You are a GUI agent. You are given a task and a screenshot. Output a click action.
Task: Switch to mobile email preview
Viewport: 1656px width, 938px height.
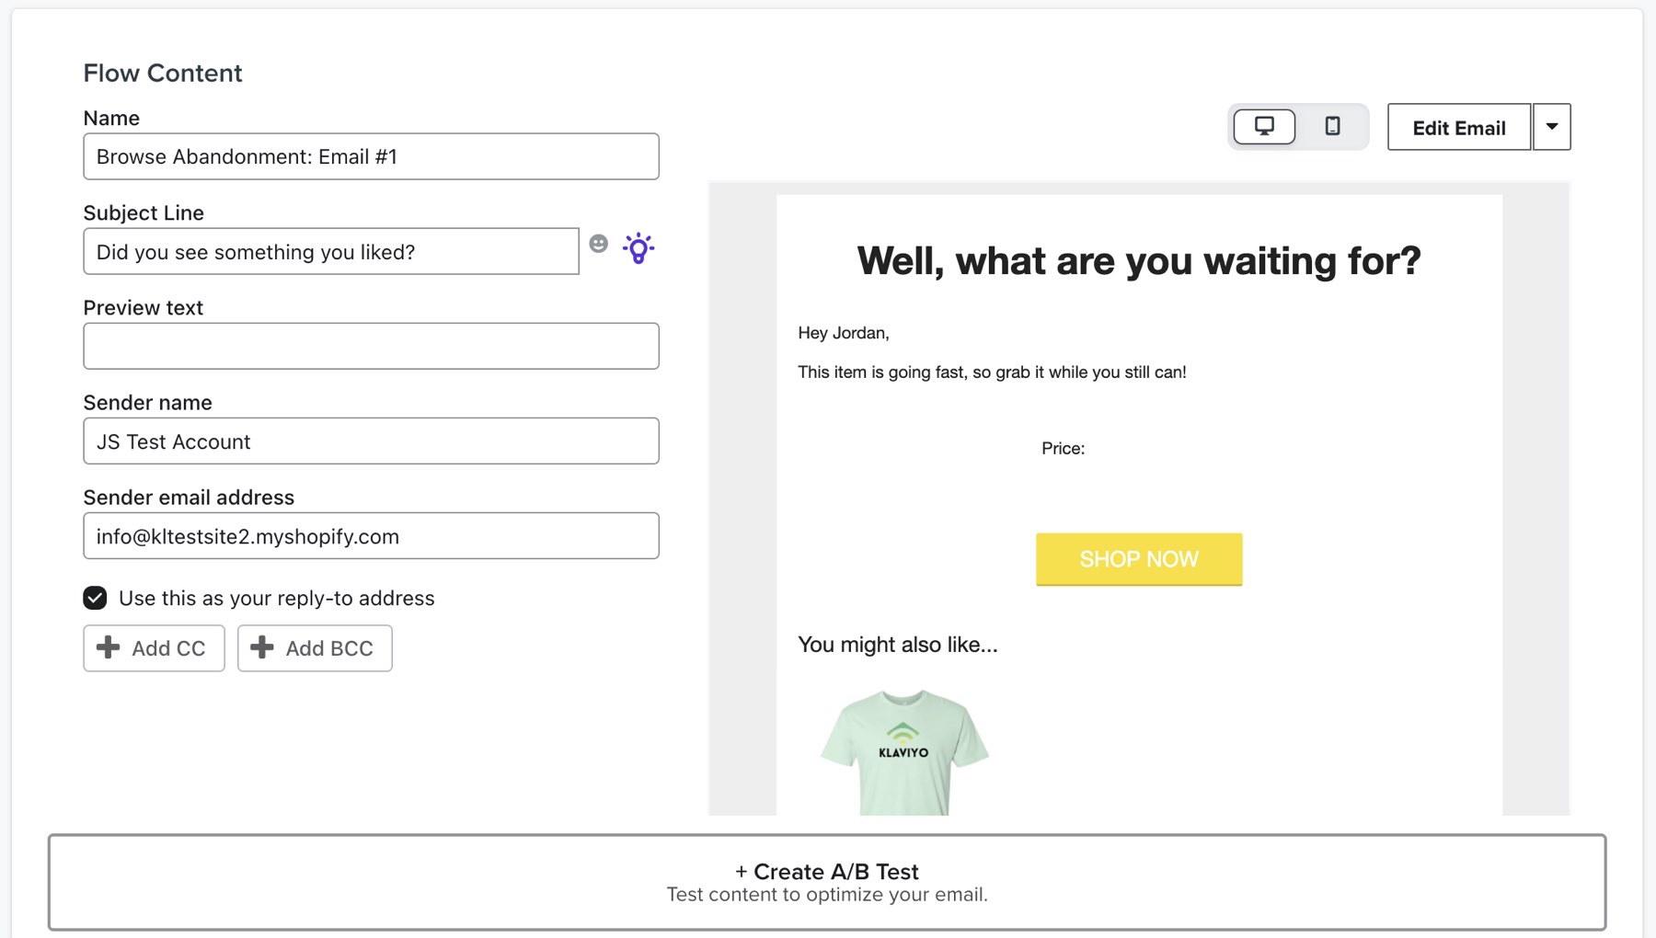[1331, 126]
